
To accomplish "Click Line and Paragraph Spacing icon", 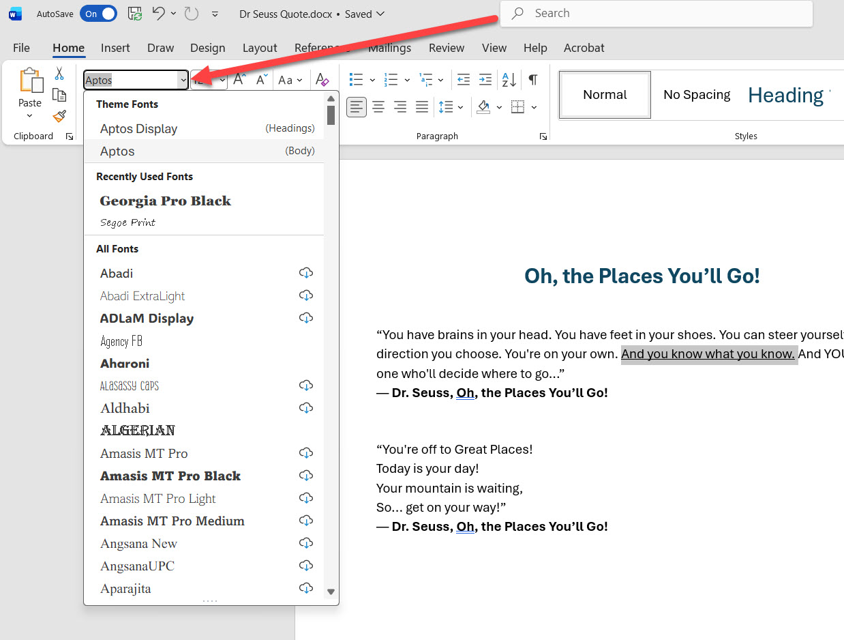I will (446, 107).
